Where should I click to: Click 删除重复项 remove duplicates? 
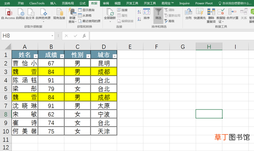point(211,15)
